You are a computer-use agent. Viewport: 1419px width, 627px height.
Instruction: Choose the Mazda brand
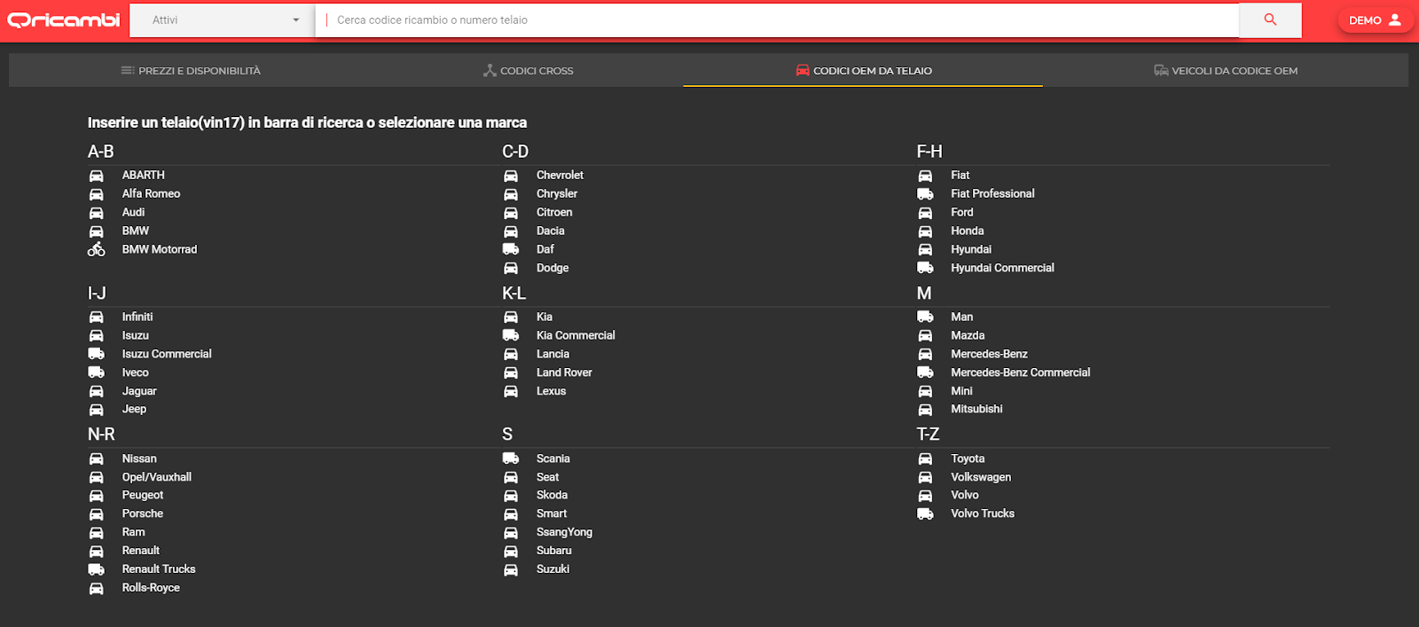click(968, 335)
